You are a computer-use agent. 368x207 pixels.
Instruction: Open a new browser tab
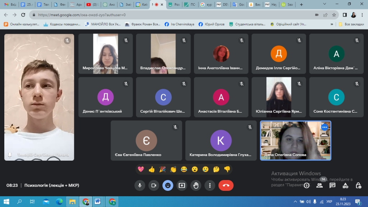301,4
